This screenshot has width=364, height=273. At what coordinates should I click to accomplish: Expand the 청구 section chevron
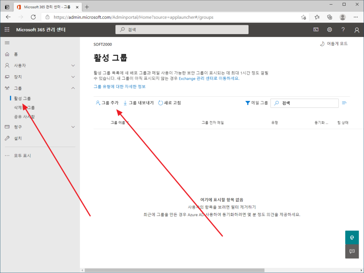[73, 127]
